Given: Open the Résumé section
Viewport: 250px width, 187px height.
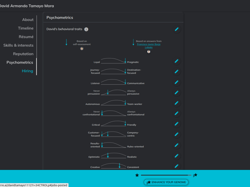Looking at the screenshot, I should 26,37.
